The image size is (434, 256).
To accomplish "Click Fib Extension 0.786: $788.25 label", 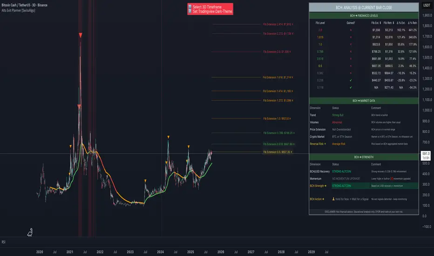I will click(x=279, y=133).
